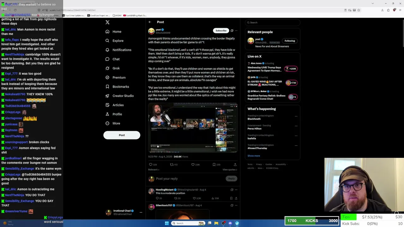This screenshot has height=227, width=404.
Task: Bookmark HowlingMutant's reply
Action: [x=231, y=198]
